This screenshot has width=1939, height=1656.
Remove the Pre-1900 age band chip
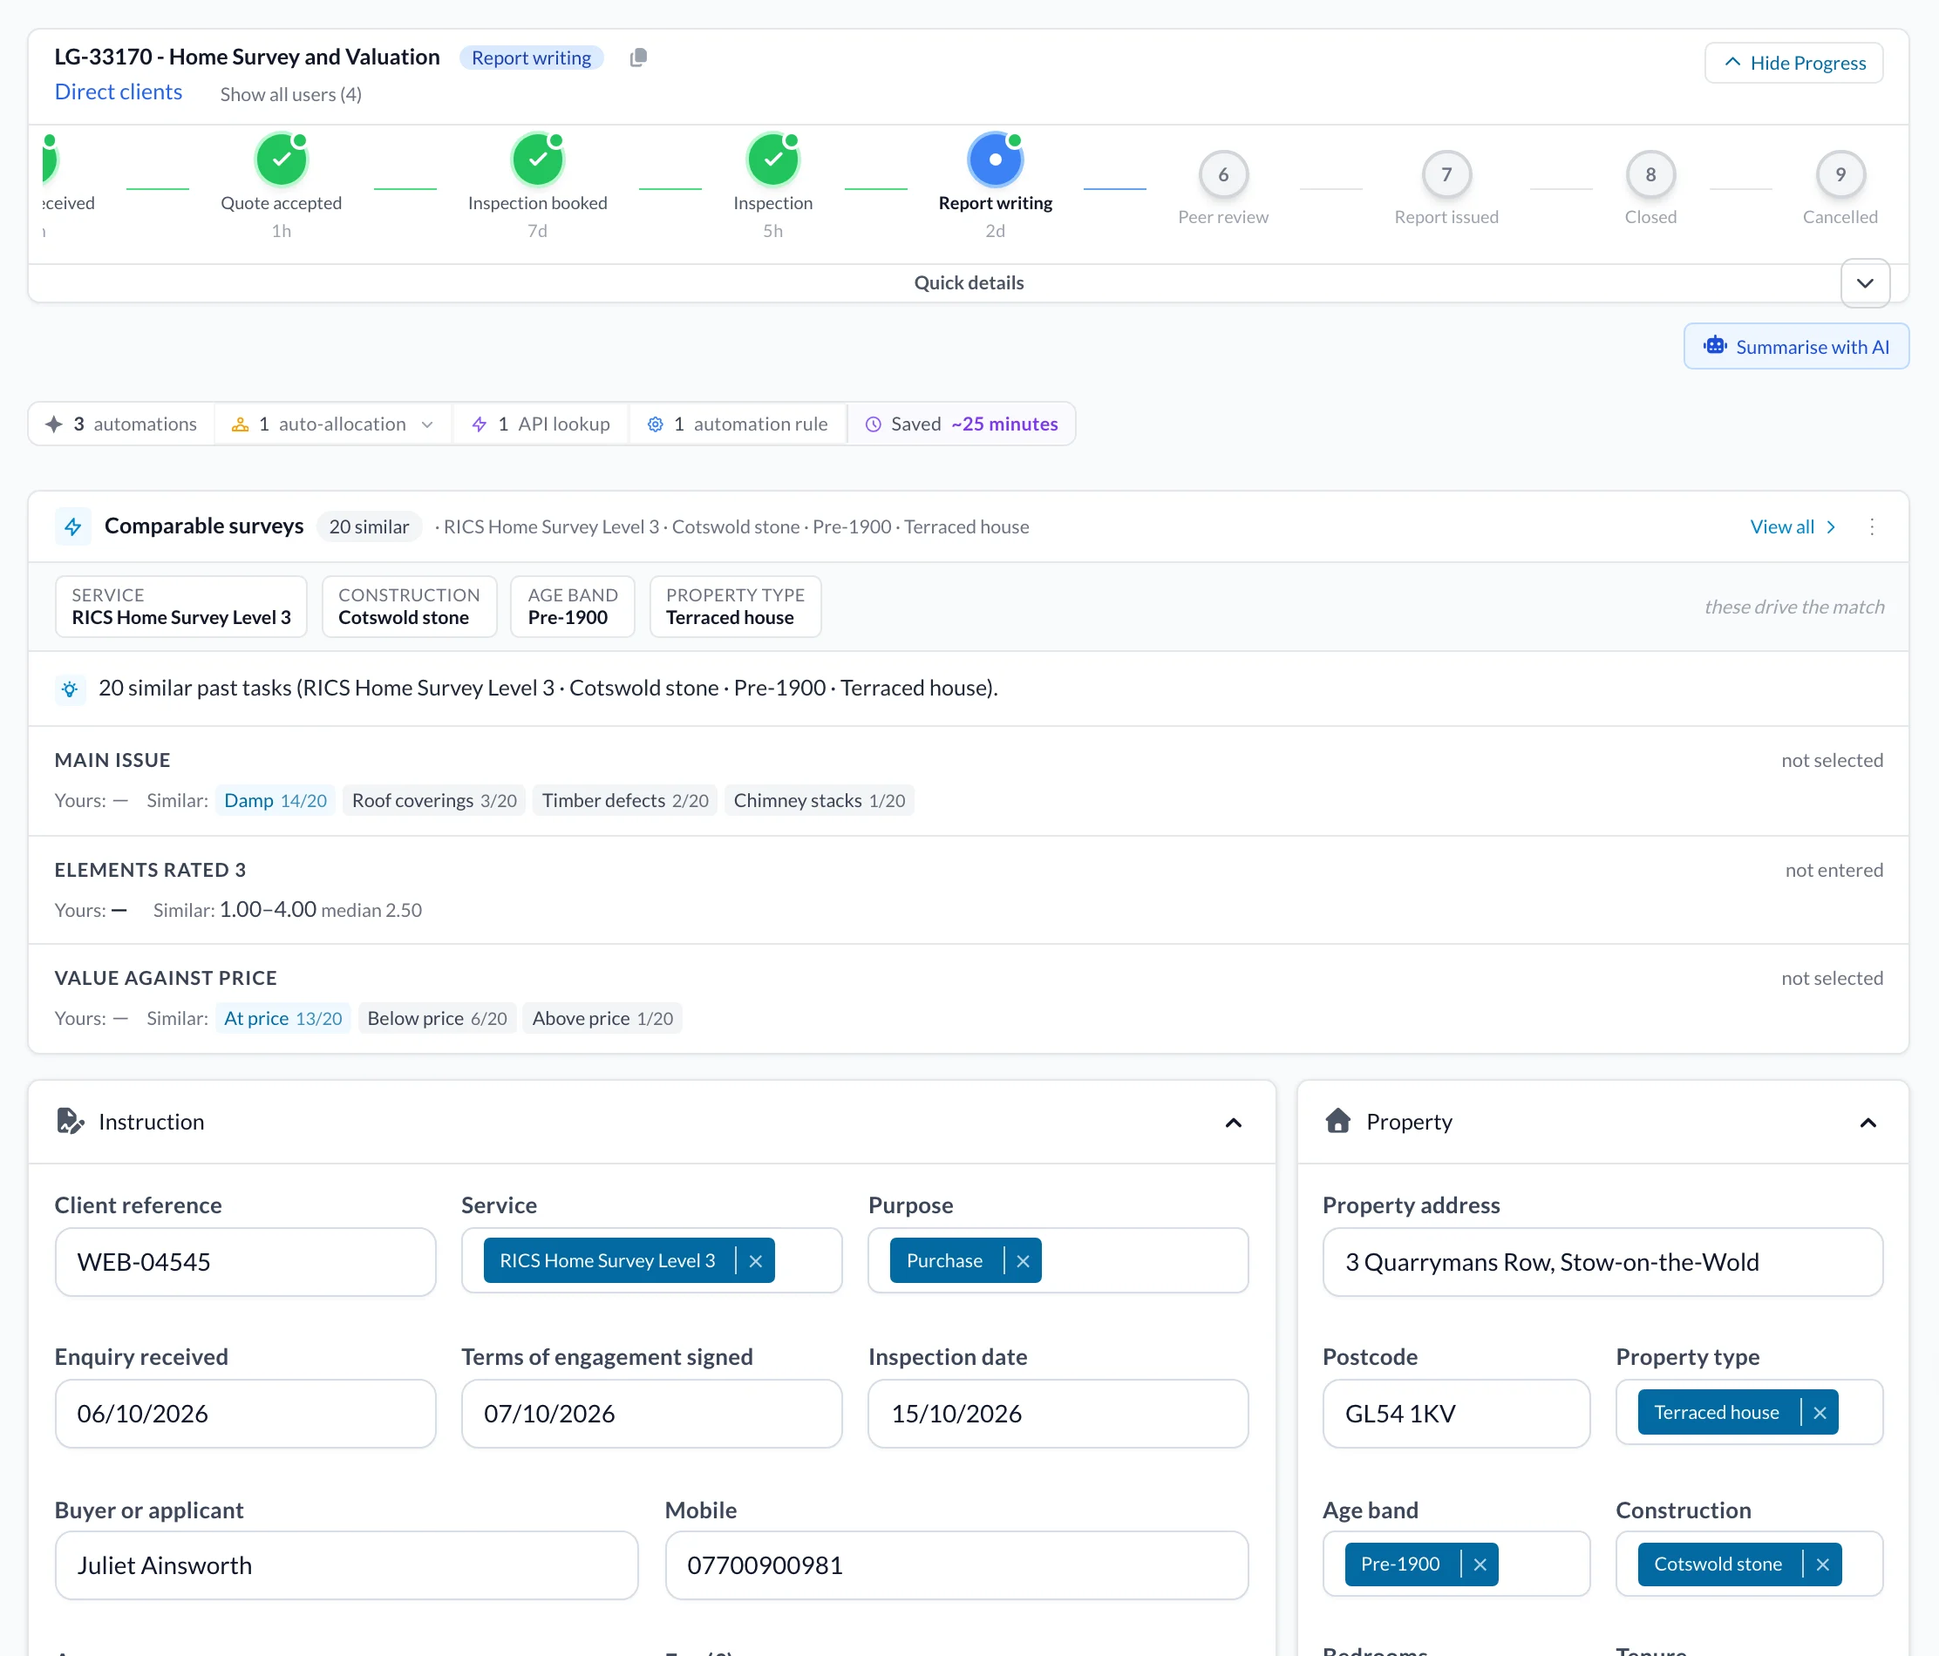(x=1480, y=1564)
